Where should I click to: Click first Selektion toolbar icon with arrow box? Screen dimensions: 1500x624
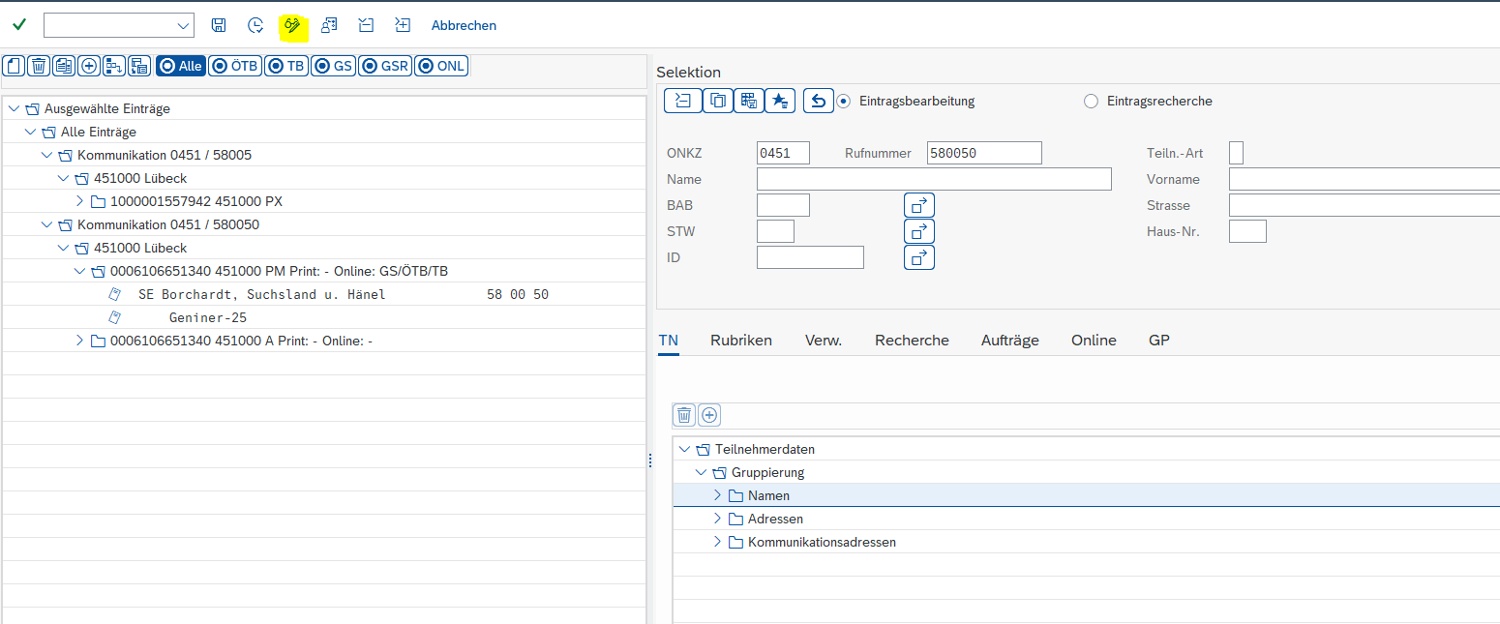tap(682, 101)
